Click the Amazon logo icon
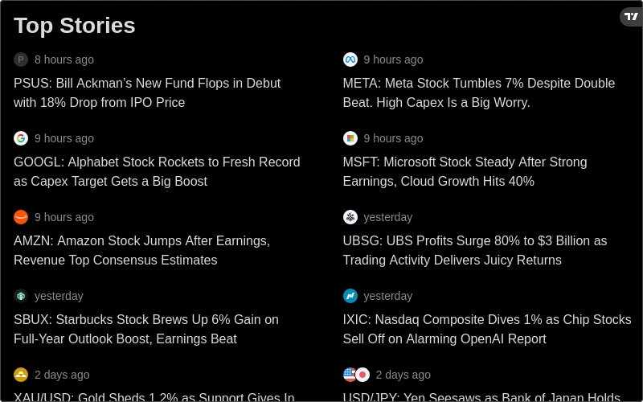Image resolution: width=643 pixels, height=402 pixels. click(x=21, y=217)
